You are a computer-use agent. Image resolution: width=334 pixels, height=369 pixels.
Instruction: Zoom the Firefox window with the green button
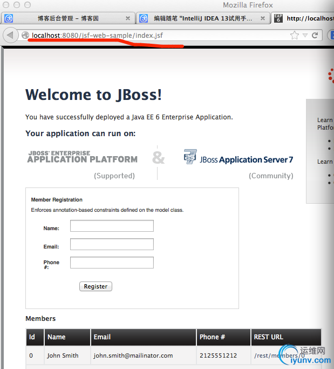[x=28, y=5]
